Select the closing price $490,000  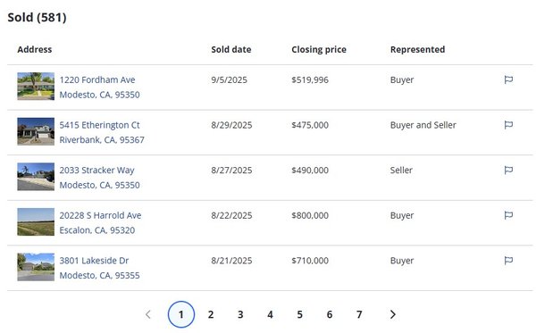310,170
